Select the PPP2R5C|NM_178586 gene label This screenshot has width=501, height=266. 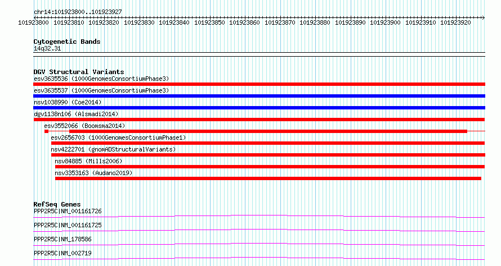[x=62, y=239]
